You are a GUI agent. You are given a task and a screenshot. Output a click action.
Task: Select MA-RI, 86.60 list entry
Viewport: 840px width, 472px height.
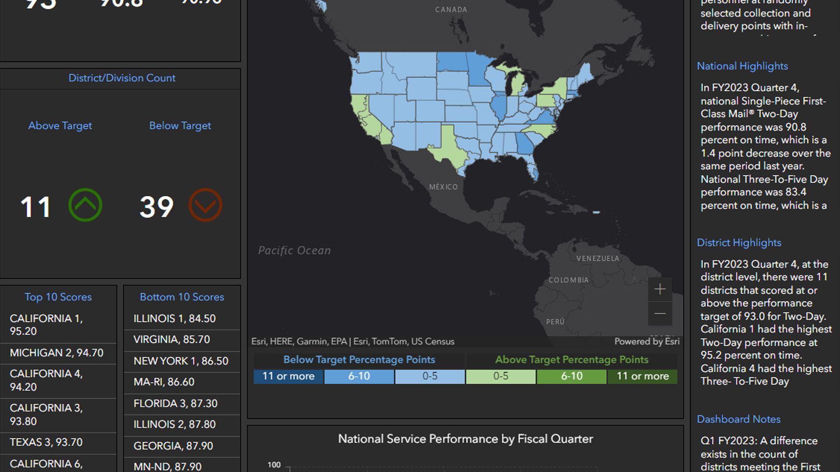[x=164, y=382]
